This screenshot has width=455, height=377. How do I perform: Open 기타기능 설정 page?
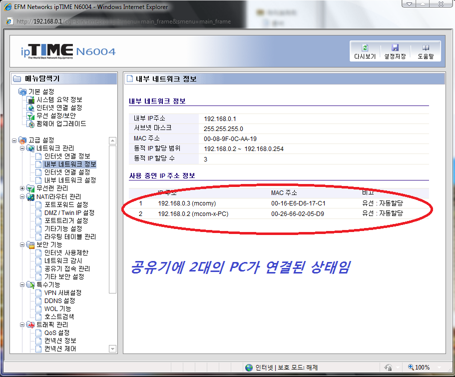(63, 229)
